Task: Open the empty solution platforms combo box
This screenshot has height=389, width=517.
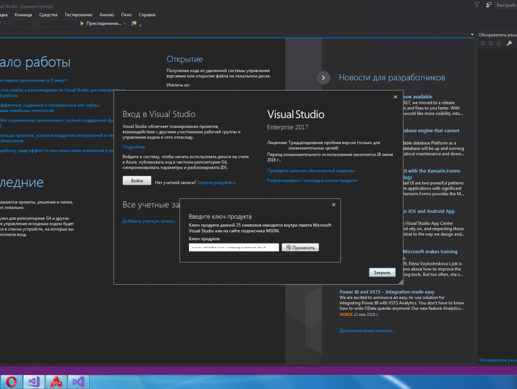Action: point(57,24)
